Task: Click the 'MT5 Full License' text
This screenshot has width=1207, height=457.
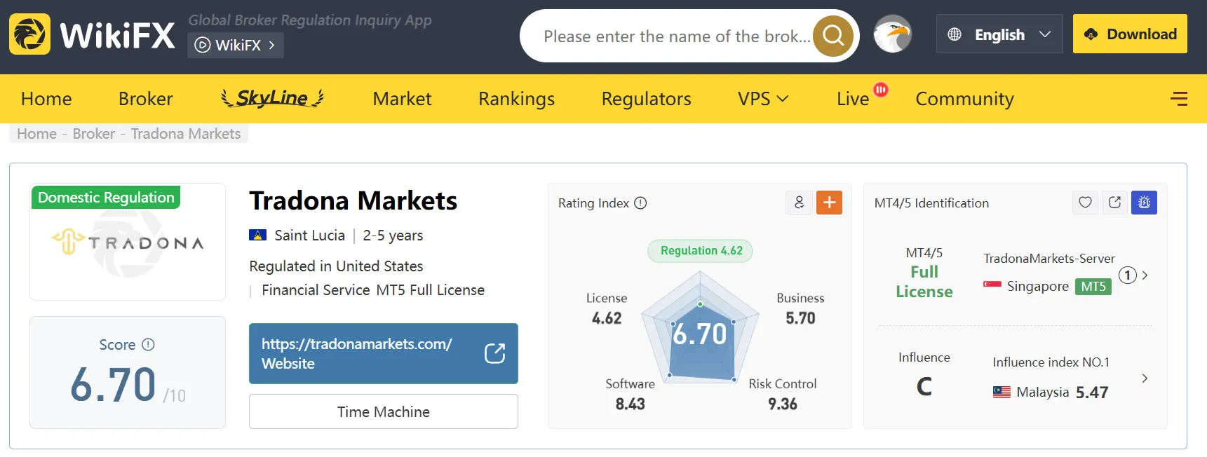Action: pos(430,289)
